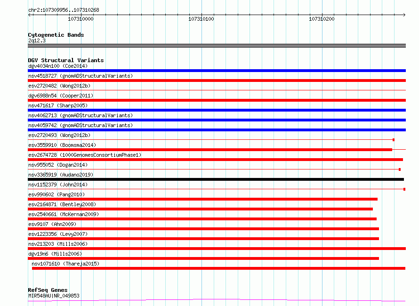The image size is (419, 306).
Task: Click the red bar for esv9107
Action: pos(203,229)
